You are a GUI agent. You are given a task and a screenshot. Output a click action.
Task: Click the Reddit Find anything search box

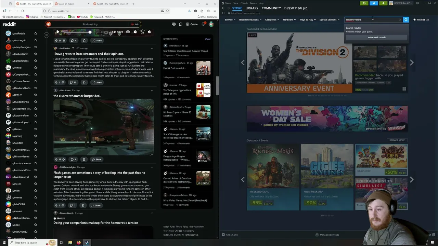(90, 24)
